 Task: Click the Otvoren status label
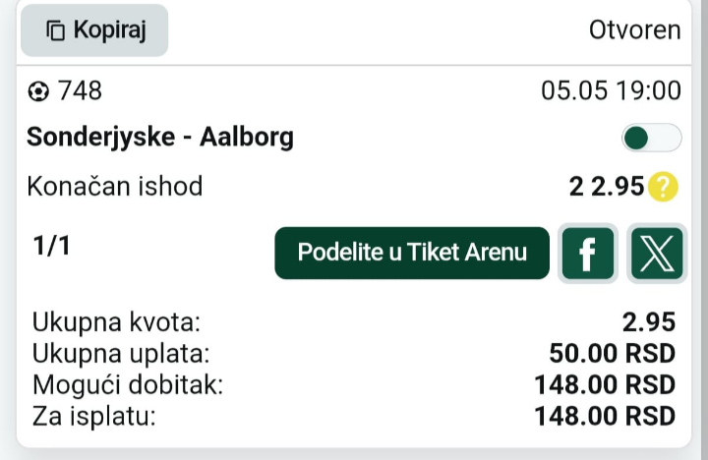(634, 30)
